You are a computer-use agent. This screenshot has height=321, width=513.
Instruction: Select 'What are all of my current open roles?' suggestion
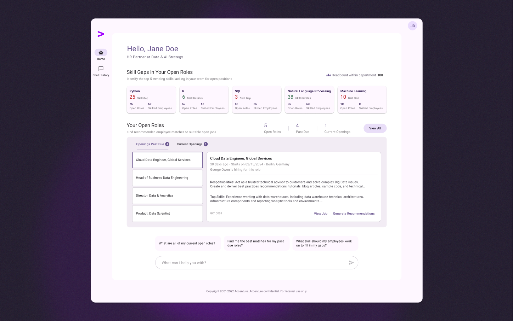click(x=188, y=243)
